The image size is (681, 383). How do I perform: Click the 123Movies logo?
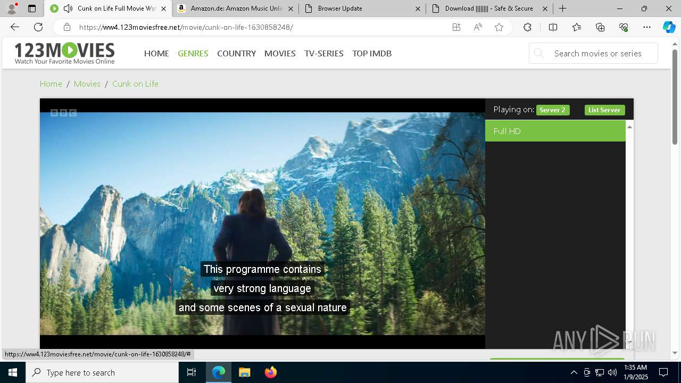(64, 53)
